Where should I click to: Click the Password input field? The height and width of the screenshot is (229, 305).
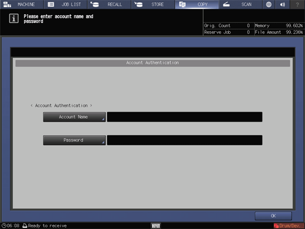(185, 140)
